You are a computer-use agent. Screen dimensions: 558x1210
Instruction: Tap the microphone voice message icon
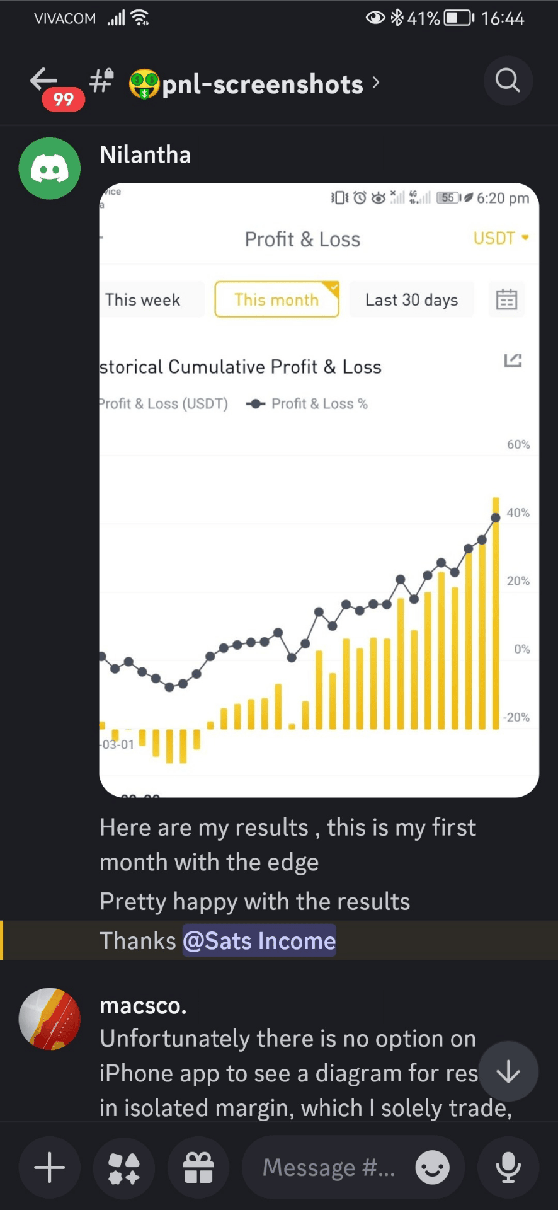508,1168
